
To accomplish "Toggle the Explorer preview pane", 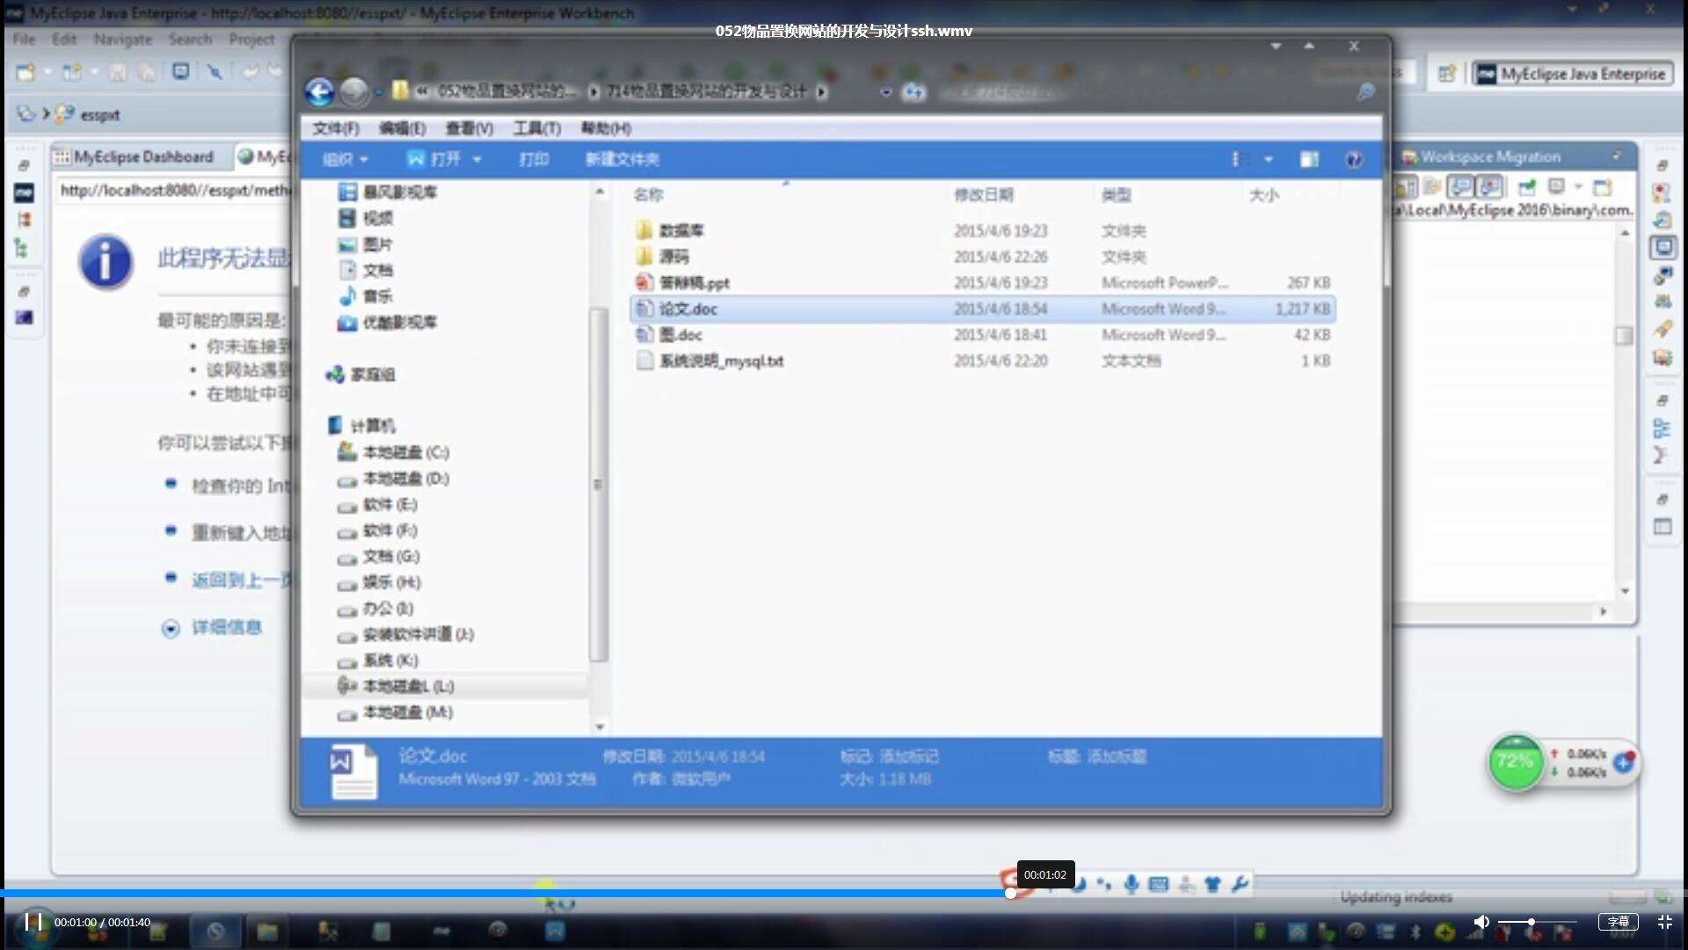I will 1309,159.
